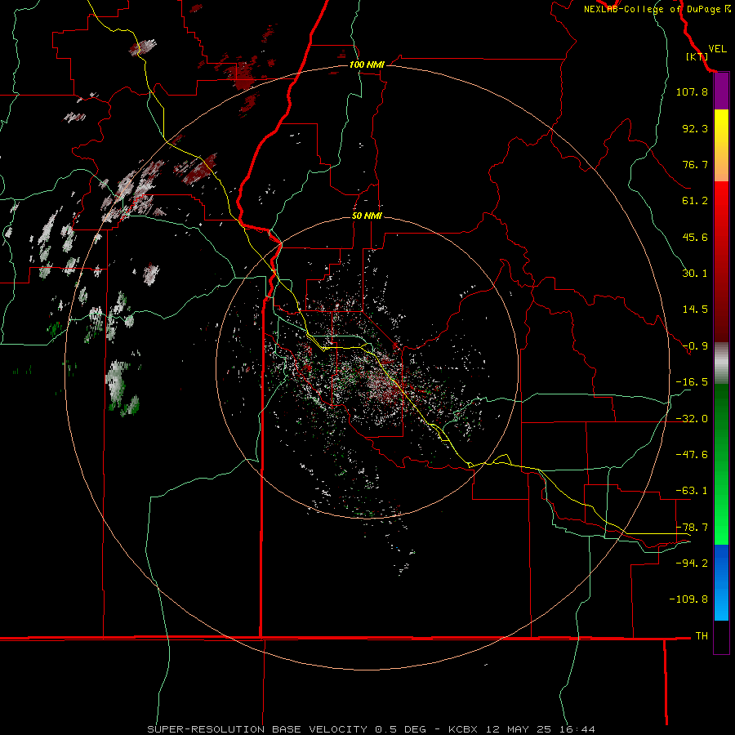Click the 45.6 velocity scale value

[695, 237]
